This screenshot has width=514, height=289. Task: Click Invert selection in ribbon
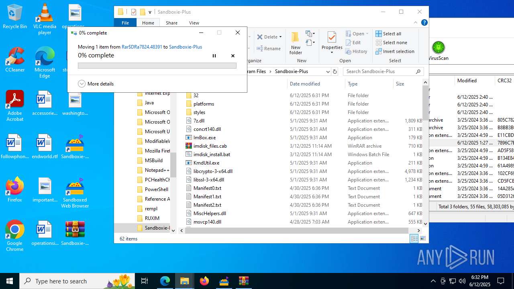click(x=395, y=51)
